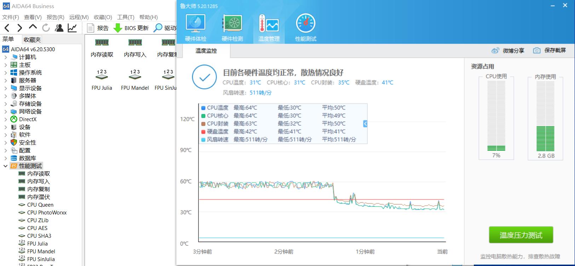Select 数据库 in AIDA64 tree
575x266 pixels.
(x=23, y=158)
